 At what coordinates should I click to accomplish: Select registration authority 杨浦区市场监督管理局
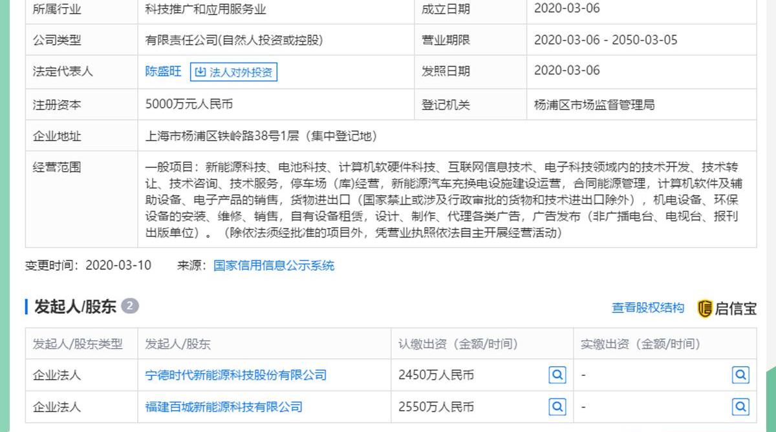point(594,104)
